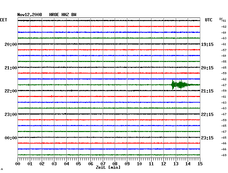Click minute tick label "10" on the time axis
This screenshot has height=173, width=228.
pos(139,164)
